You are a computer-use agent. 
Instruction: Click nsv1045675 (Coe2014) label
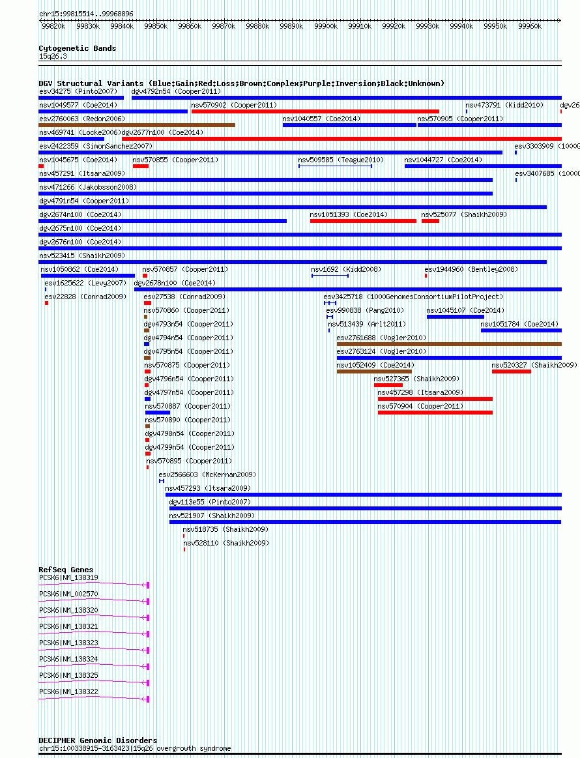[78, 160]
